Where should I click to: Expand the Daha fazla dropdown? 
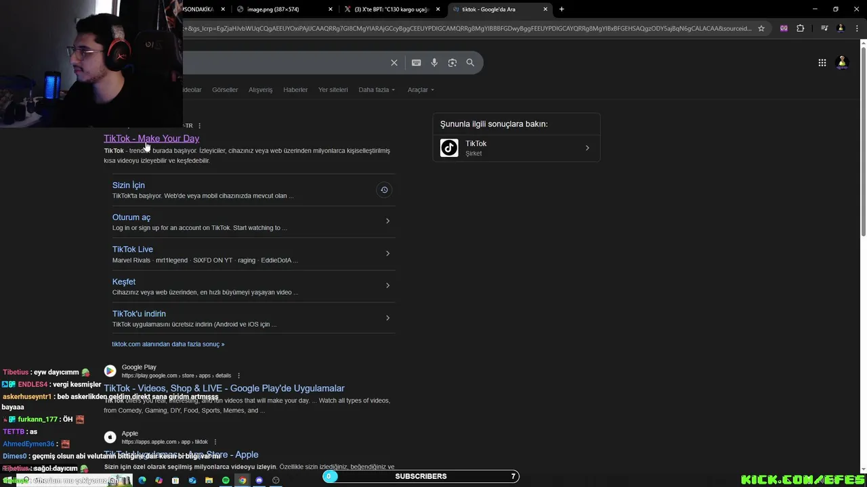pos(377,90)
